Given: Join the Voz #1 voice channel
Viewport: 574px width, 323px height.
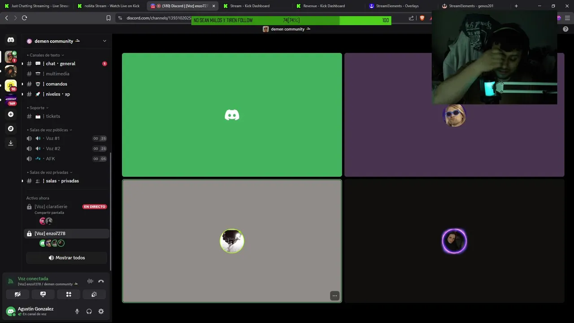Looking at the screenshot, I should [x=66, y=138].
